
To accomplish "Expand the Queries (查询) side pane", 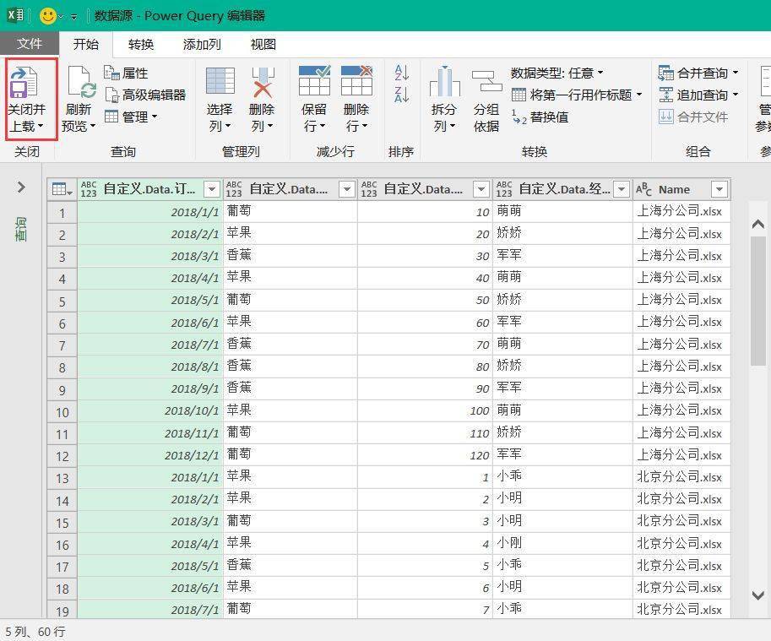I will (x=21, y=187).
